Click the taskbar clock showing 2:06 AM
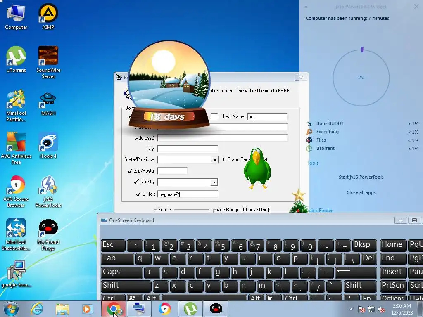Screen dimensions: 423x317 (402, 309)
